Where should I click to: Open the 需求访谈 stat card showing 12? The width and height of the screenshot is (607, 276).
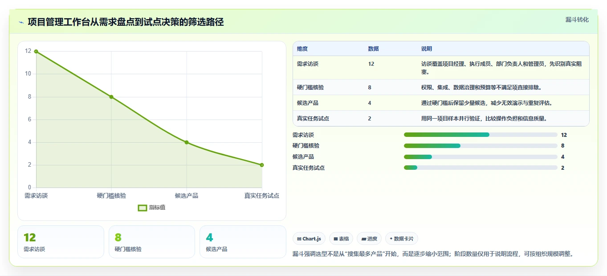[61, 242]
